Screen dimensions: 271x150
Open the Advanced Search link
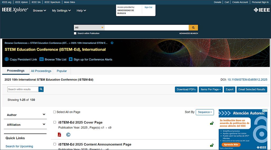pos(188,33)
